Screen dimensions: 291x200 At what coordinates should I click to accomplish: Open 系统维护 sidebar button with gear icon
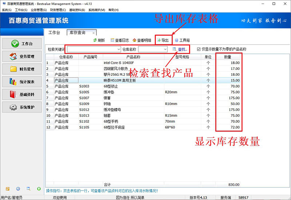point(22,107)
